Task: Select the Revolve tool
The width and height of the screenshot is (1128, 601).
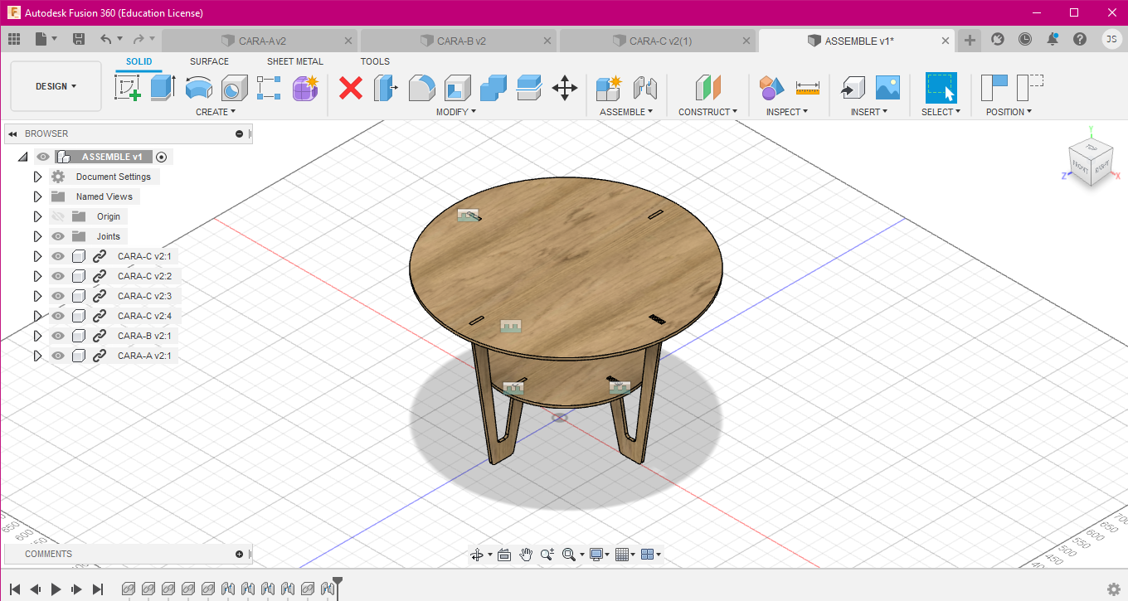Action: (198, 87)
